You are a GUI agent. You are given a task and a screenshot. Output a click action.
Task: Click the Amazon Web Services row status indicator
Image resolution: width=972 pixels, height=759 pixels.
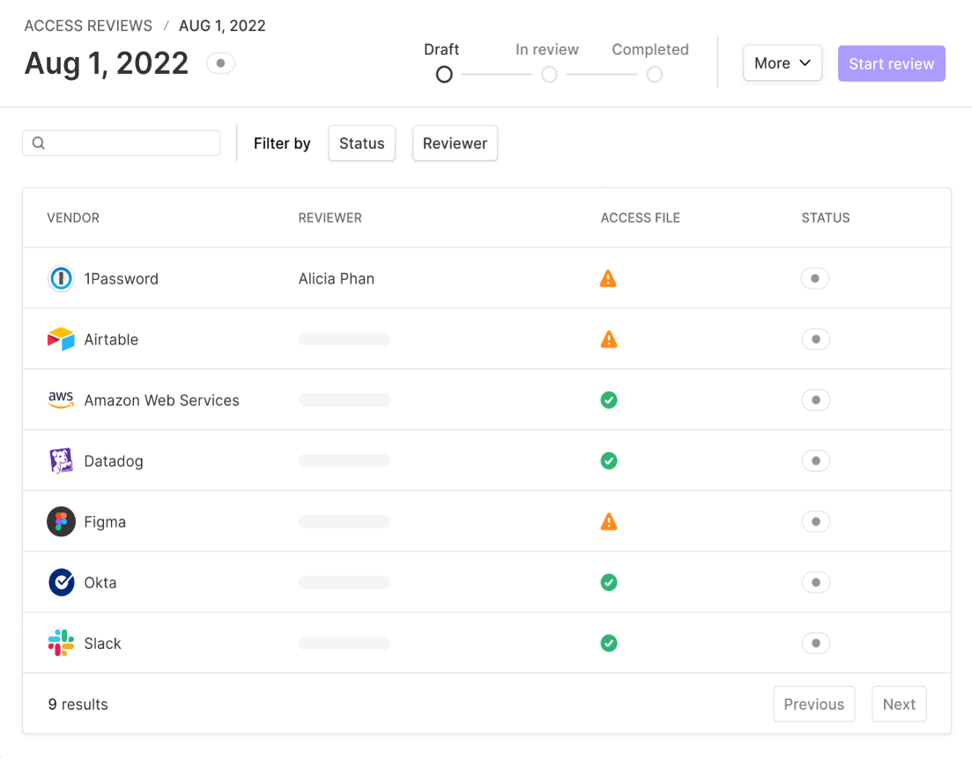(816, 400)
